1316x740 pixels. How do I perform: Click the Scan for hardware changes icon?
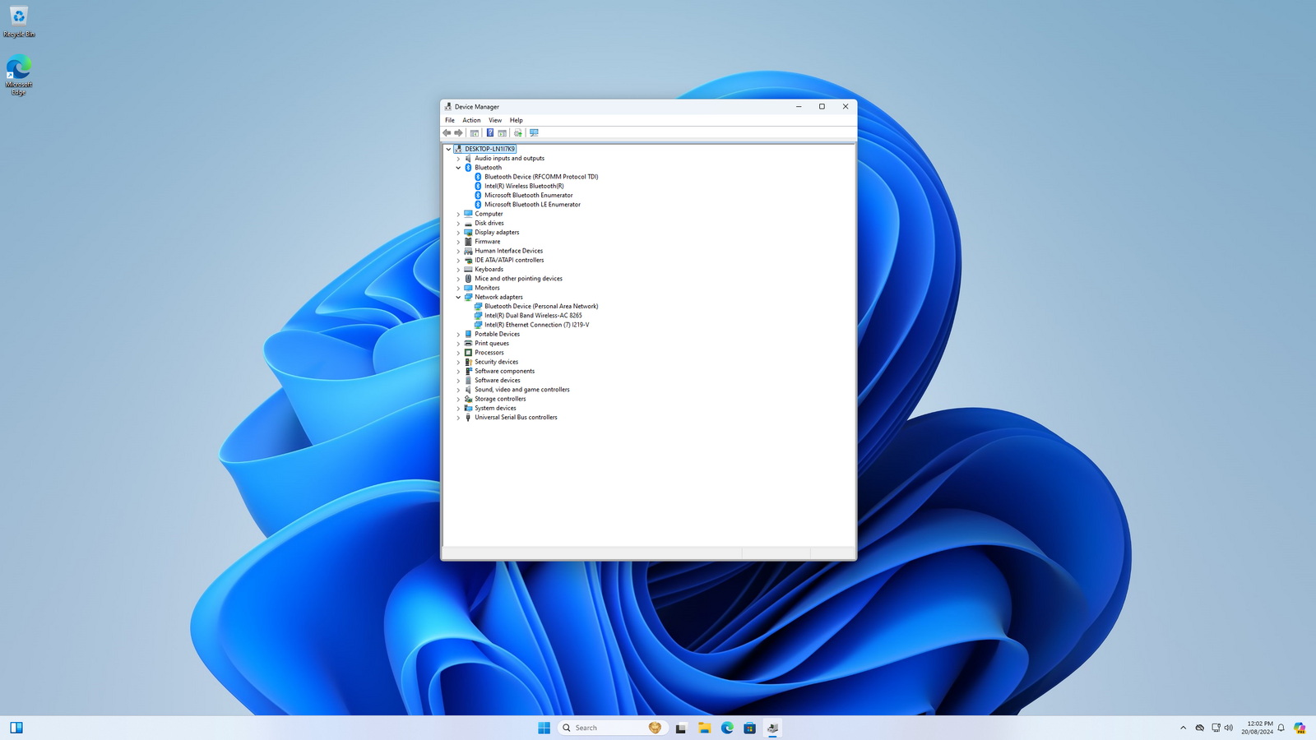(534, 132)
